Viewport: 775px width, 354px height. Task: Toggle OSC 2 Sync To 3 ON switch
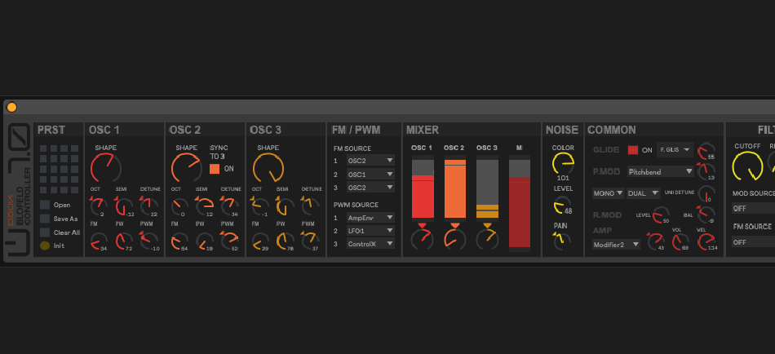(x=215, y=169)
